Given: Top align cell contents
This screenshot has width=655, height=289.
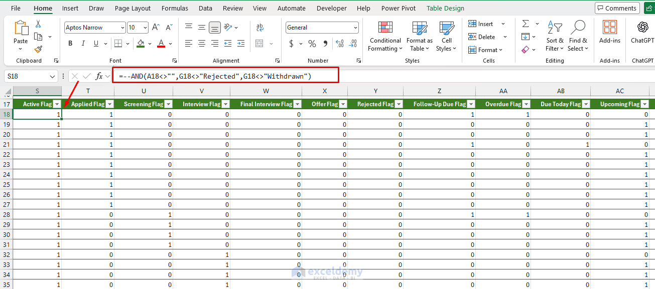Looking at the screenshot, I should pos(189,28).
